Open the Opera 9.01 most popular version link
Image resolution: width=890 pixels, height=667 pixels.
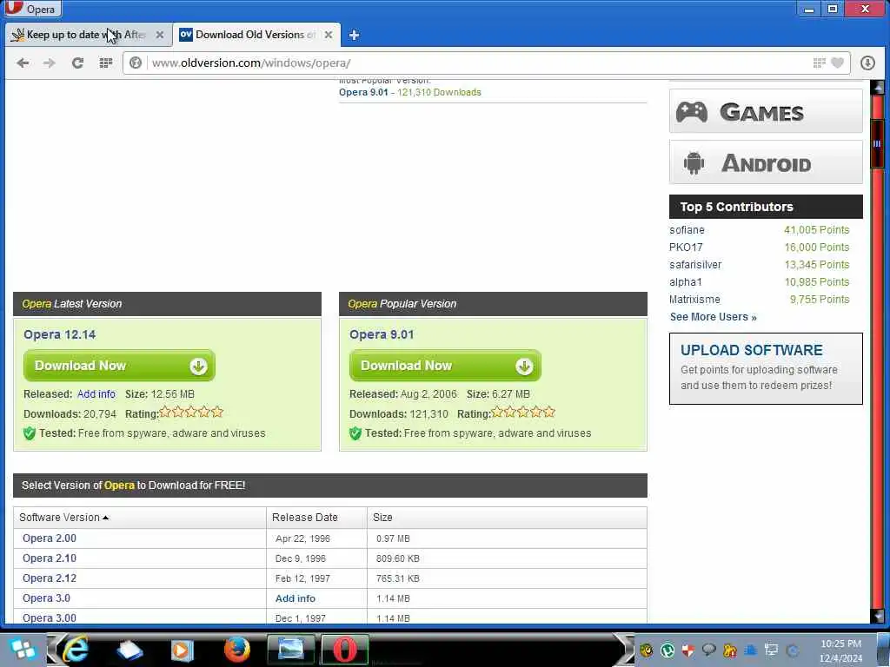pos(363,92)
